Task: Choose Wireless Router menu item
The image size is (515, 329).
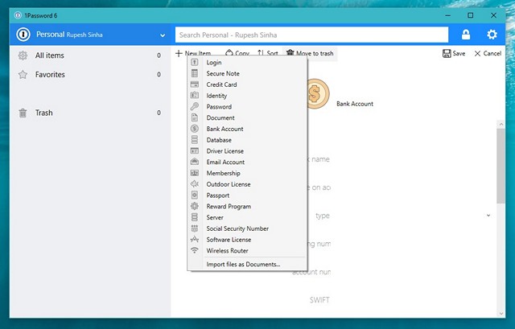Action: pos(227,250)
